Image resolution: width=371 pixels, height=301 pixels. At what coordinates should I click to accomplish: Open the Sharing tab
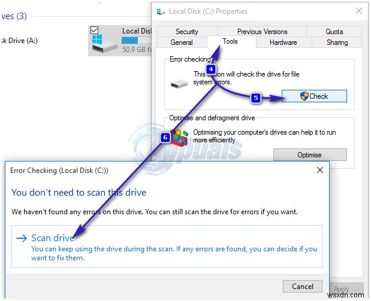337,42
